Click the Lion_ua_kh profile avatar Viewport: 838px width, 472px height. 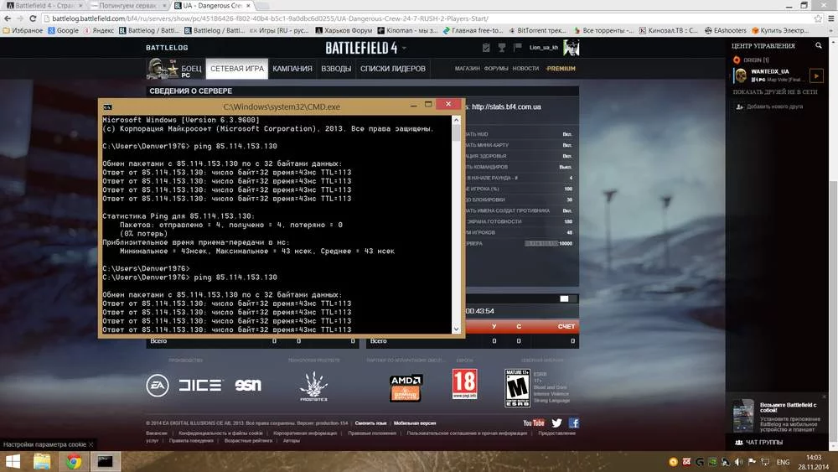(x=572, y=48)
